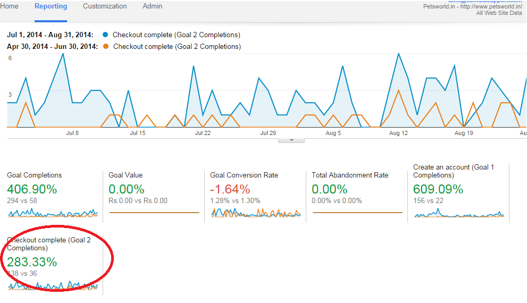Click the All Web Site Data view
Viewport: 527px width, 303px height.
pos(499,13)
